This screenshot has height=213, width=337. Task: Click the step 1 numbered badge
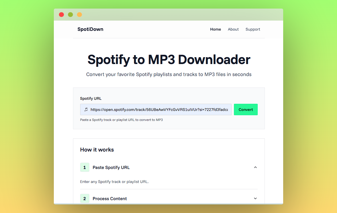[84, 167]
